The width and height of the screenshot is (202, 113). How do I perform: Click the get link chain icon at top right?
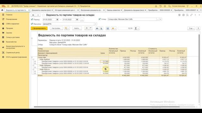[191, 15]
